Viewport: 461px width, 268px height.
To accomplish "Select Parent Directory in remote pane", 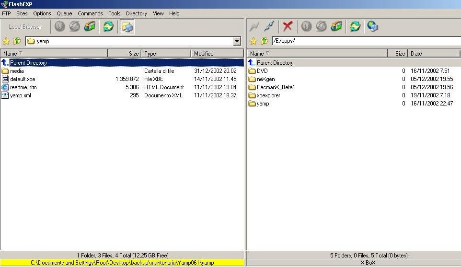I will pyautogui.click(x=275, y=63).
